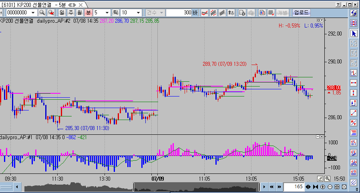The height and width of the screenshot is (193, 360).
Task: Open the help question mark button
Action: click(x=338, y=4)
